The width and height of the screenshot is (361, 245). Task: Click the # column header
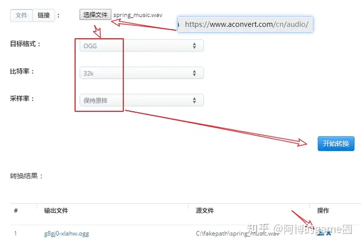16,210
